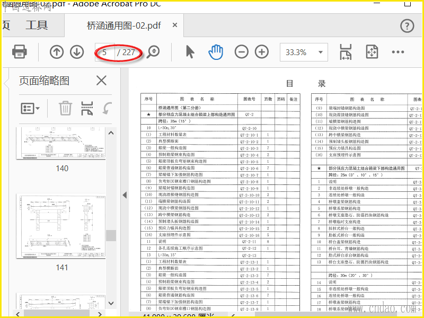Click the rotate page icon in the thumbnail panel
Viewport: 424px width, 318px height.
click(x=107, y=109)
